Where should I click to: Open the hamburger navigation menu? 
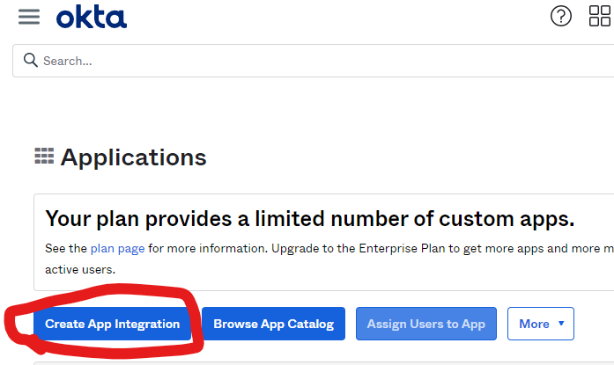click(x=29, y=17)
